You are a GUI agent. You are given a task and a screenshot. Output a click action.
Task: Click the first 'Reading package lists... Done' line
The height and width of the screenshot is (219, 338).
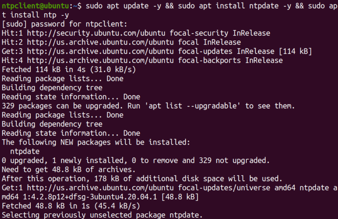coord(62,79)
